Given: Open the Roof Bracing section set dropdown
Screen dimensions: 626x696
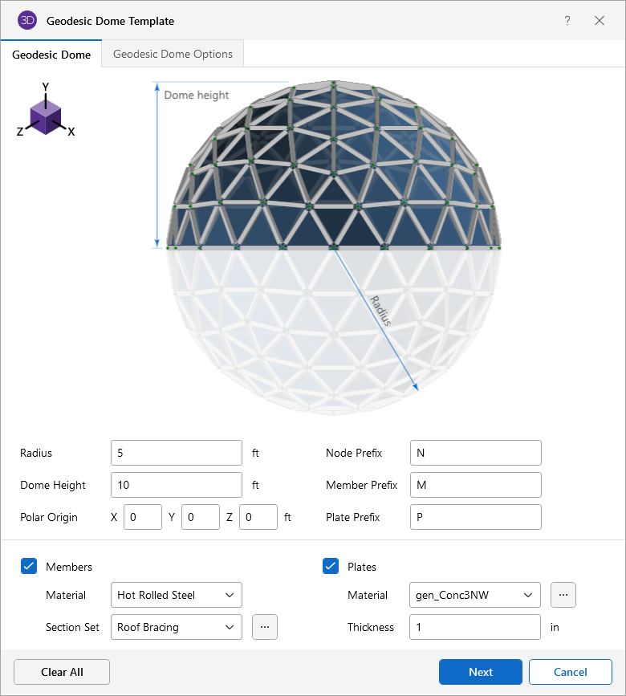Looking at the screenshot, I should 176,627.
